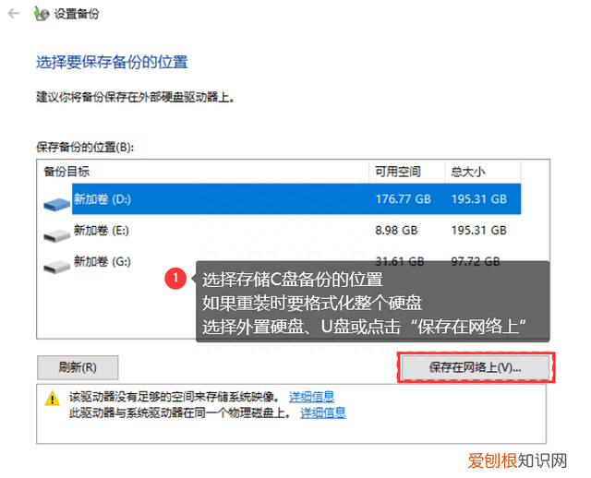Click the 刷新(R) refresh button
Screen dimensions: 591x478
point(78,367)
